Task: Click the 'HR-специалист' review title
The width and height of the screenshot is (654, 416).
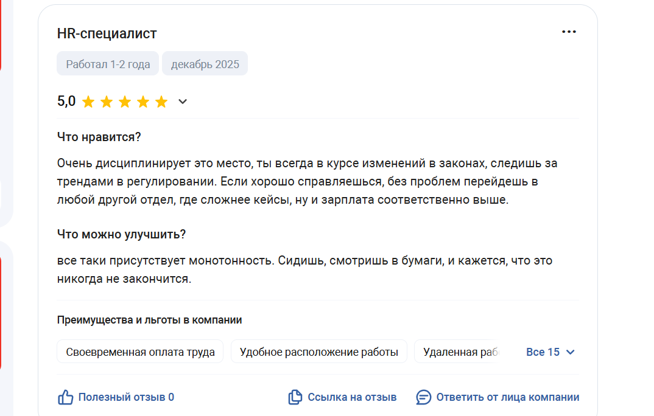Action: [x=107, y=34]
